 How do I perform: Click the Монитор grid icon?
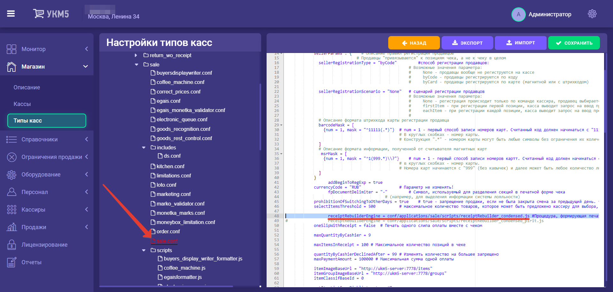[11, 49]
